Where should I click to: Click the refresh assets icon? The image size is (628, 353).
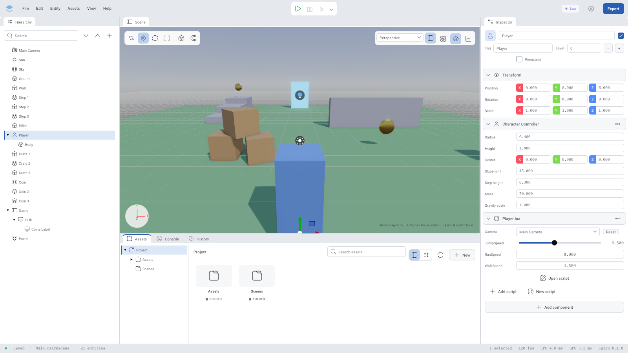(x=440, y=255)
